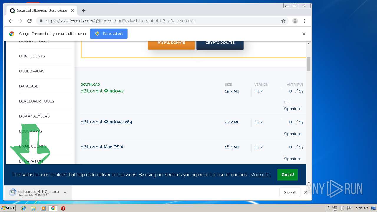The height and width of the screenshot is (212, 377).
Task: View antivirus result 0/15 for Windows
Action: [296, 91]
